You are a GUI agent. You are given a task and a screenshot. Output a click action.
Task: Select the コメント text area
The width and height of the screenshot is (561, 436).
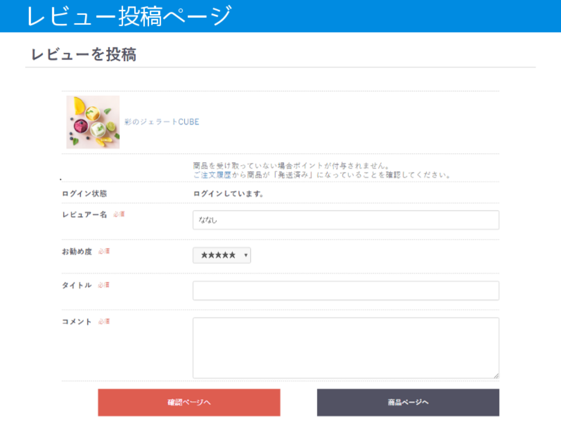[x=346, y=348]
